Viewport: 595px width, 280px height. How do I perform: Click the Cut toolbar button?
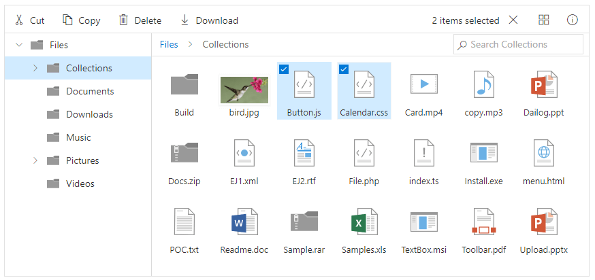(x=30, y=20)
